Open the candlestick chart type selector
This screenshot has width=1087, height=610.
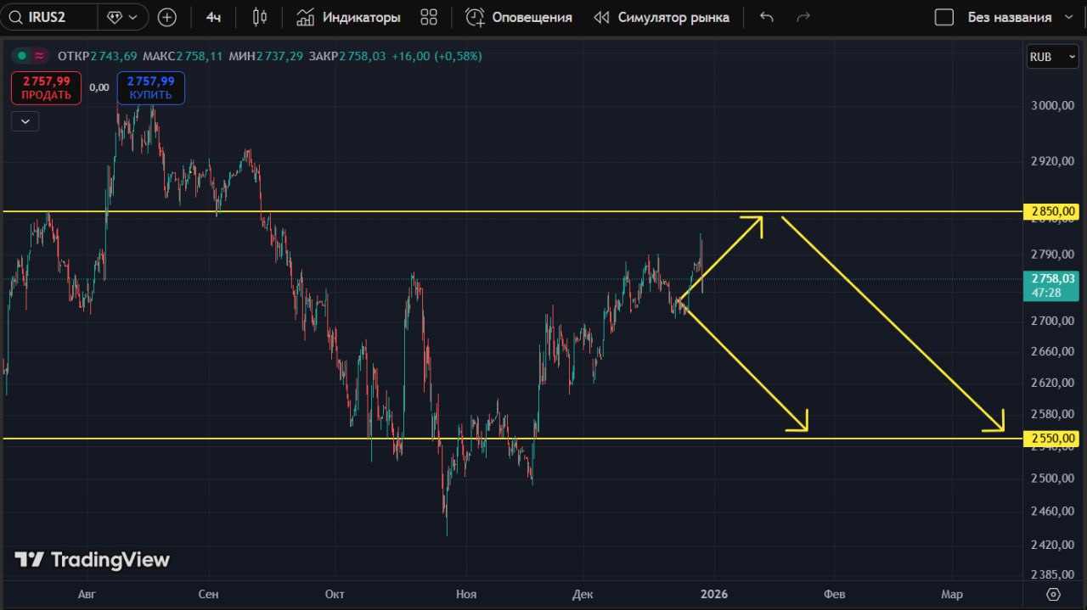261,17
